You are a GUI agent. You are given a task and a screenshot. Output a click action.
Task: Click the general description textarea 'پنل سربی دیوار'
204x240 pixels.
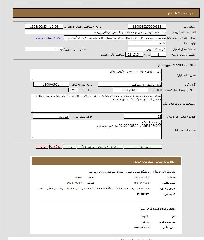click(96, 75)
